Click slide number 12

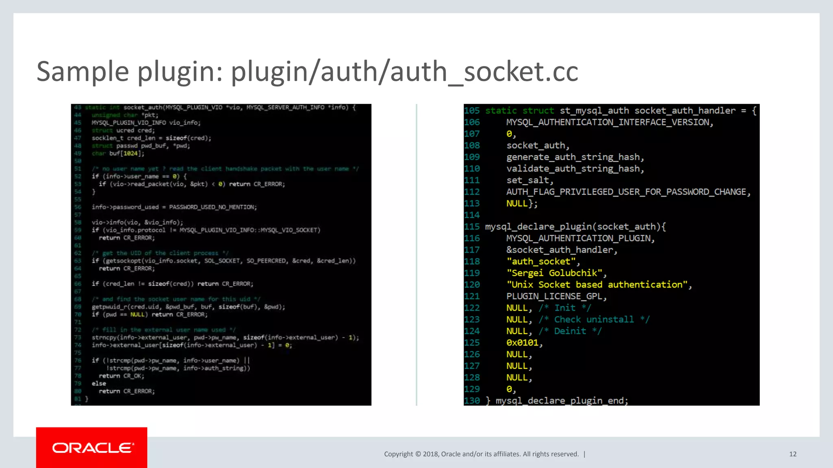pyautogui.click(x=793, y=454)
